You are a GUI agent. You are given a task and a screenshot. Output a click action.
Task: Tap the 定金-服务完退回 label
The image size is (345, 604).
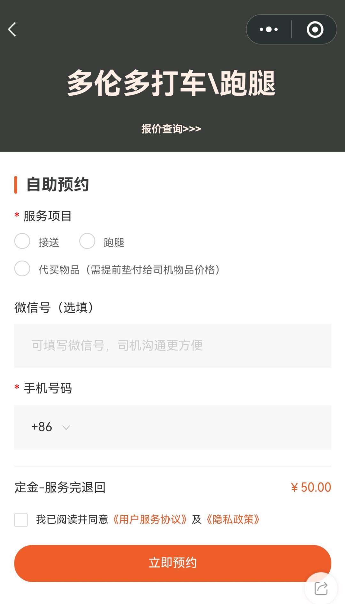[60, 487]
